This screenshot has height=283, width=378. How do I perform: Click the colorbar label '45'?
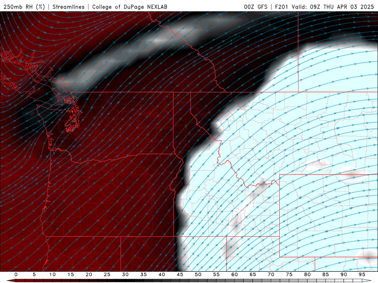(x=180, y=275)
